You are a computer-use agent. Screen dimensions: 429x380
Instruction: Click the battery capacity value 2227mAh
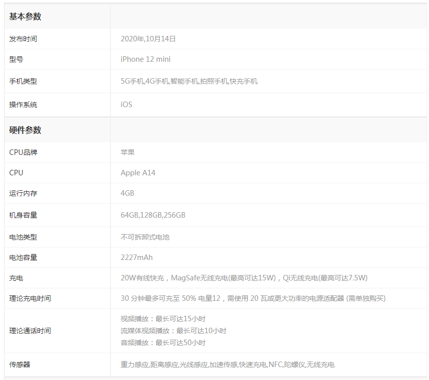[x=136, y=257]
